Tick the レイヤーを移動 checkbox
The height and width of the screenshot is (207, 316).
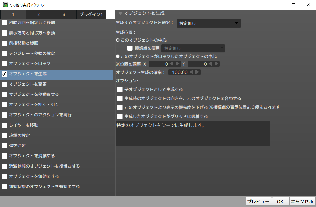click(4, 125)
